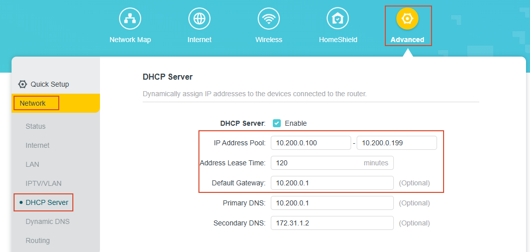The width and height of the screenshot is (530, 252).
Task: Open the Wireless wifi icon
Action: click(x=269, y=19)
